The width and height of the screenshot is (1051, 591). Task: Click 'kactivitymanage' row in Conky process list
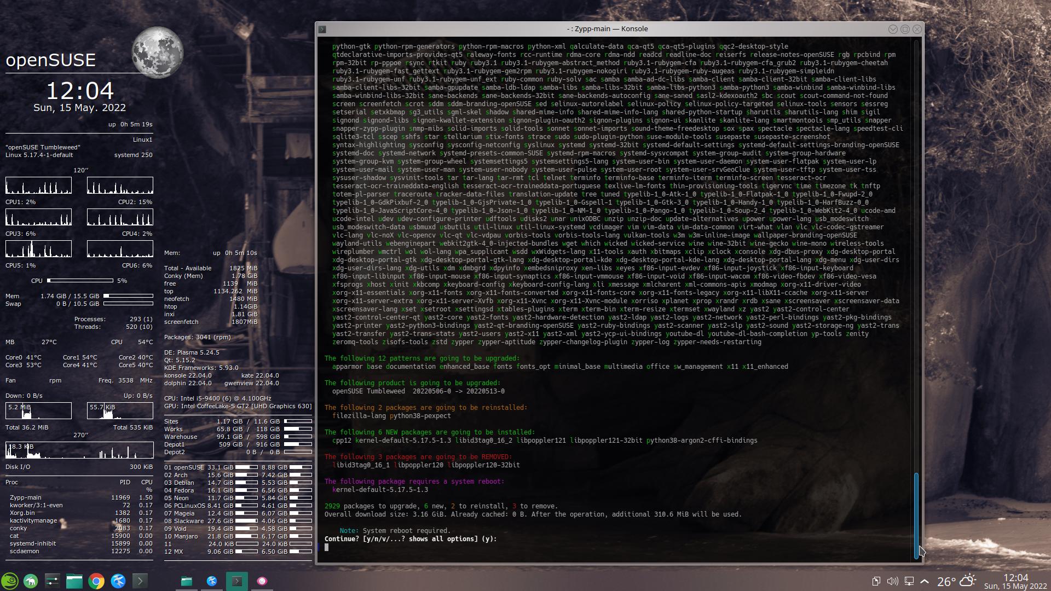tap(81, 521)
